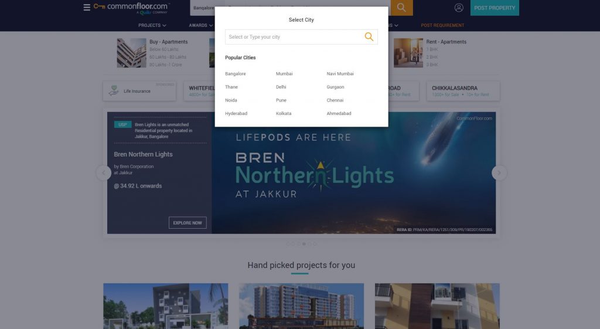This screenshot has width=600, height=329.
Task: Go to next carousel slide arrow
Action: [x=499, y=173]
